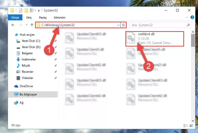The width and height of the screenshot is (198, 133).
Task: Switch to the Görünüm ribbon tab
Action: [59, 17]
